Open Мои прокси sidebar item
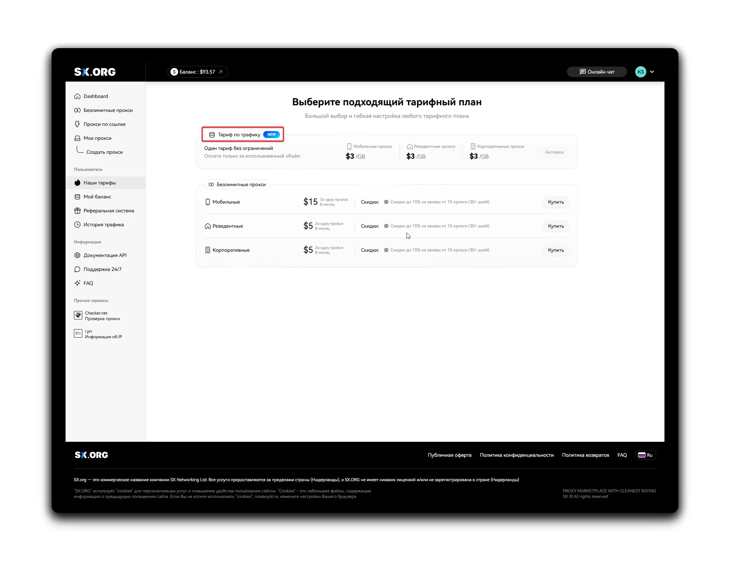 105,138
